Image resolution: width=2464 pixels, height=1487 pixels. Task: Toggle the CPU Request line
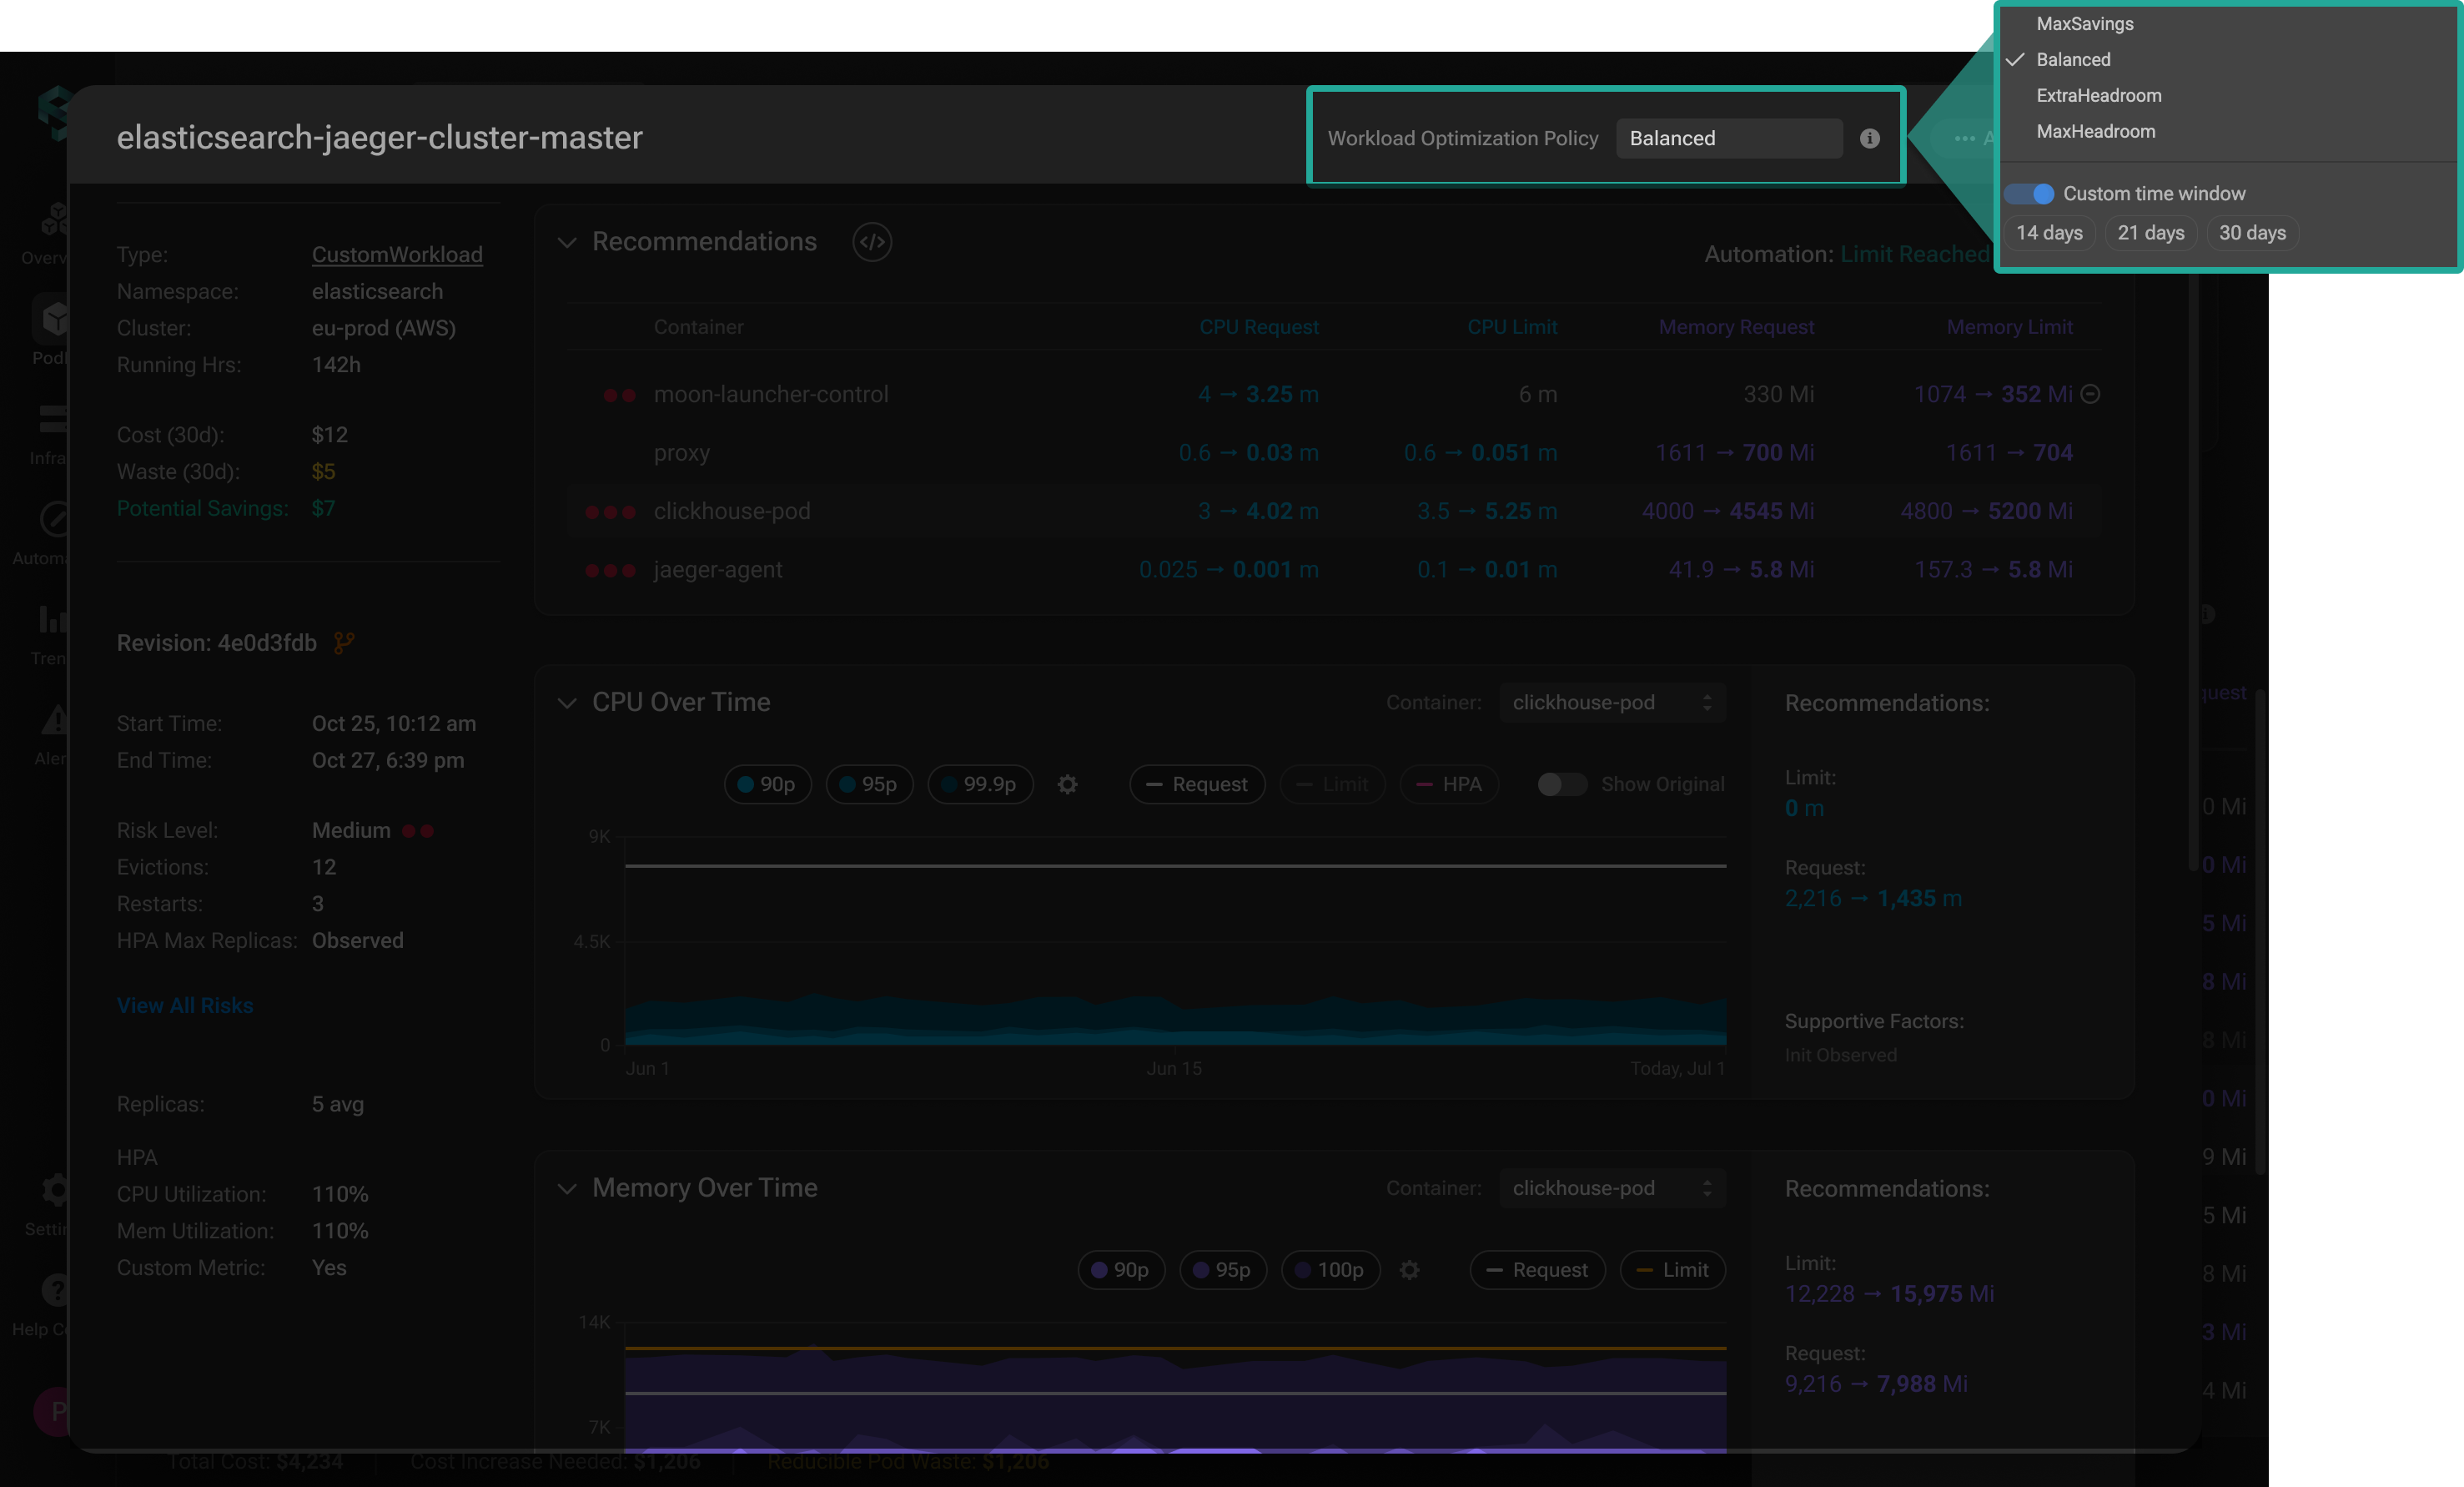(x=1197, y=784)
